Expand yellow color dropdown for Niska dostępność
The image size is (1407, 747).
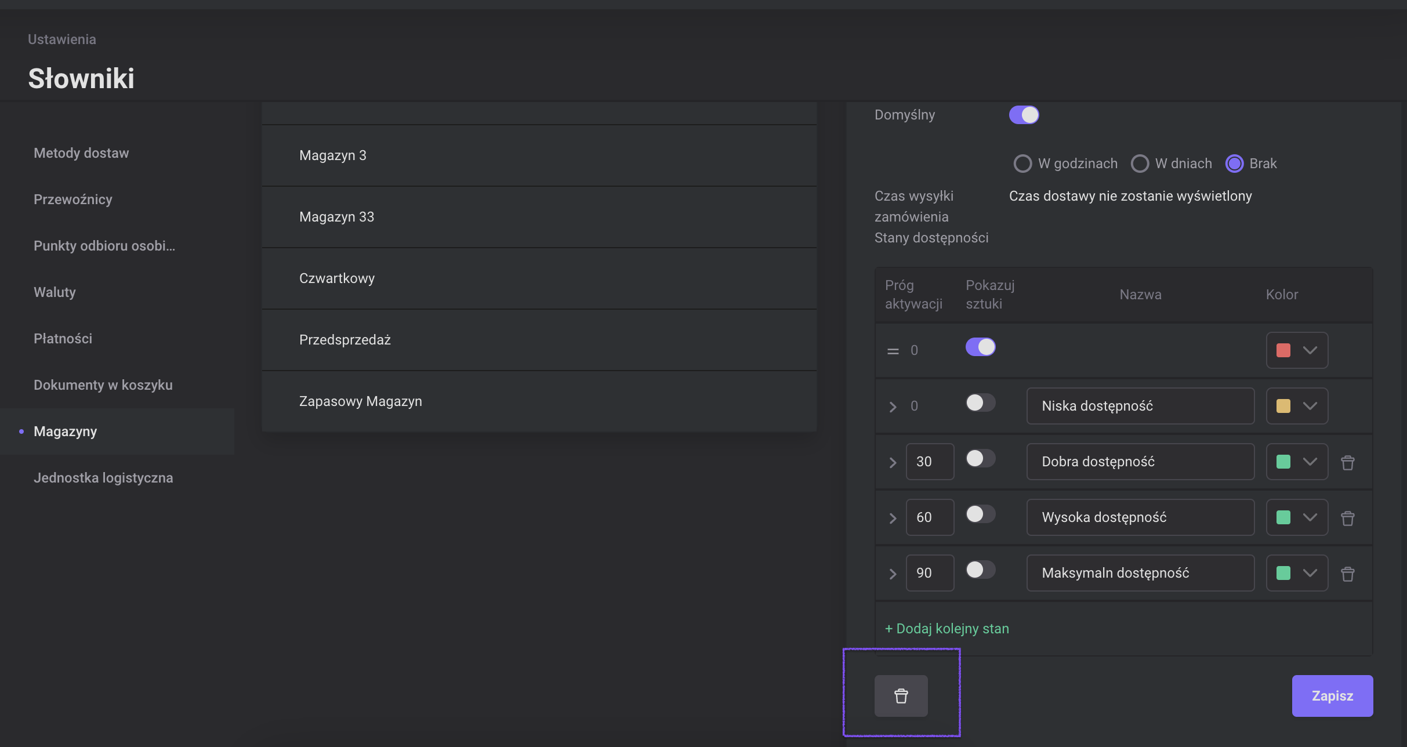[x=1297, y=406]
